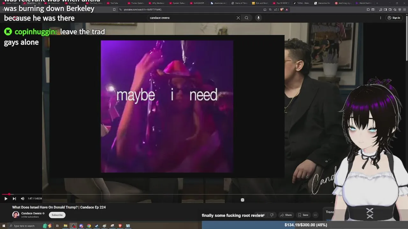
Task: Open the Brave Wallet icon
Action: [x=390, y=10]
